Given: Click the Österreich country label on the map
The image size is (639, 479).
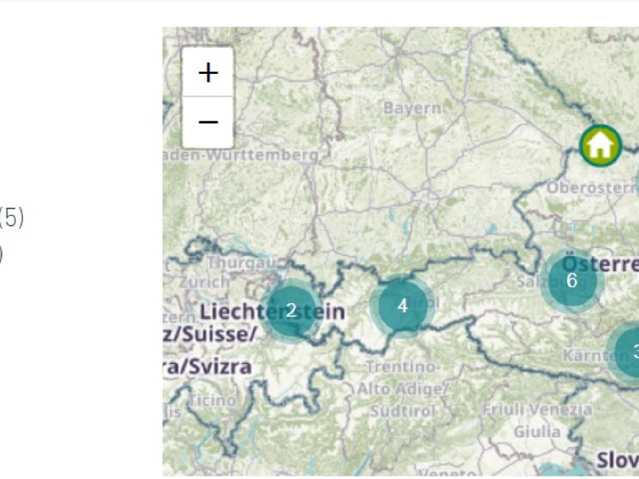Looking at the screenshot, I should point(600,264).
